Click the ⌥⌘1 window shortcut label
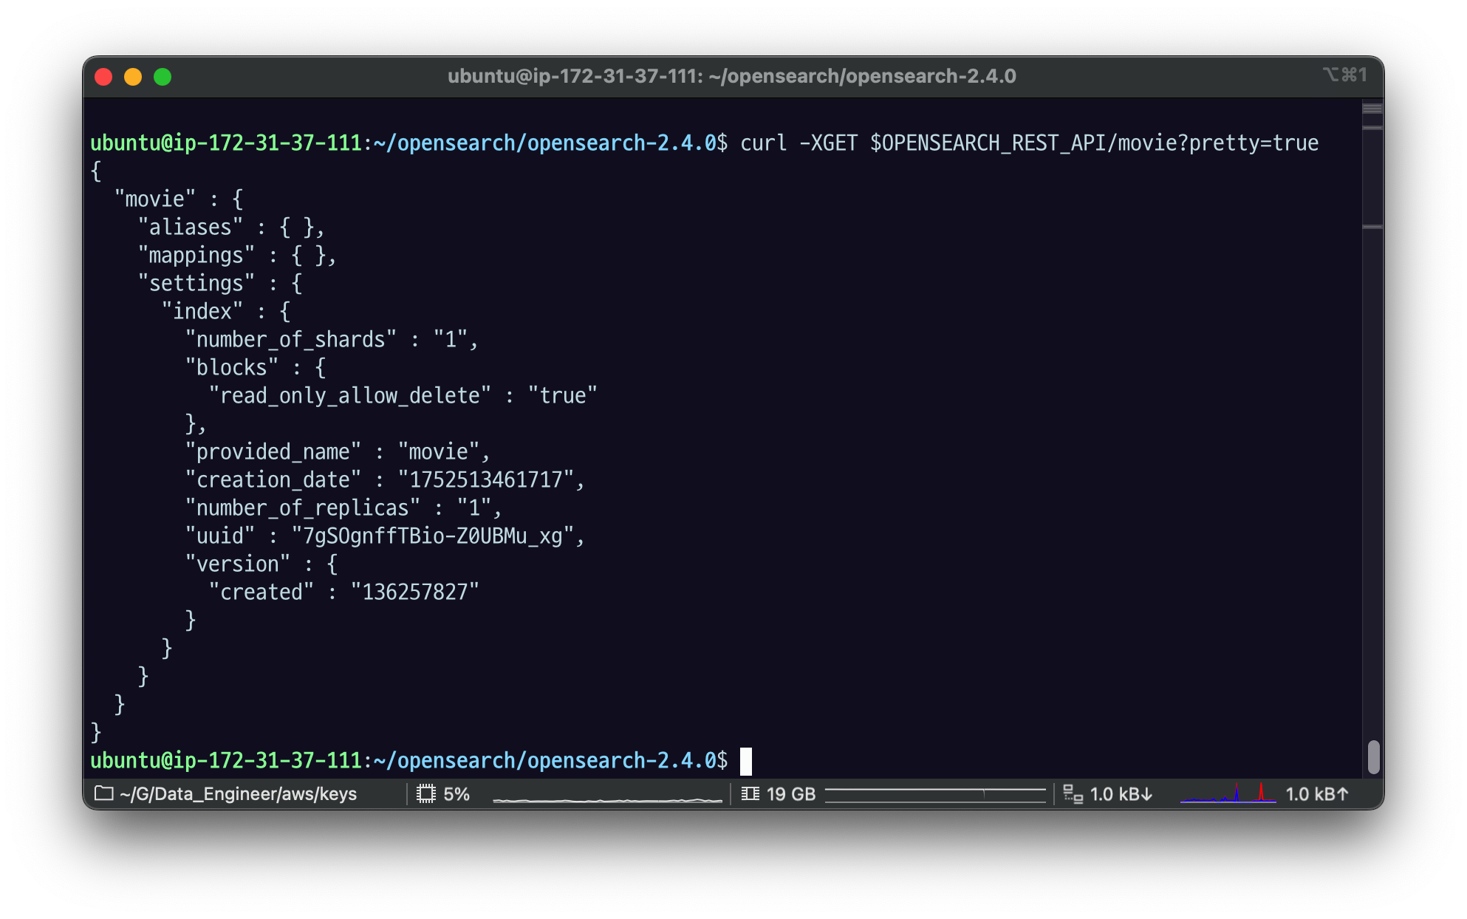The height and width of the screenshot is (919, 1467). 1344,75
